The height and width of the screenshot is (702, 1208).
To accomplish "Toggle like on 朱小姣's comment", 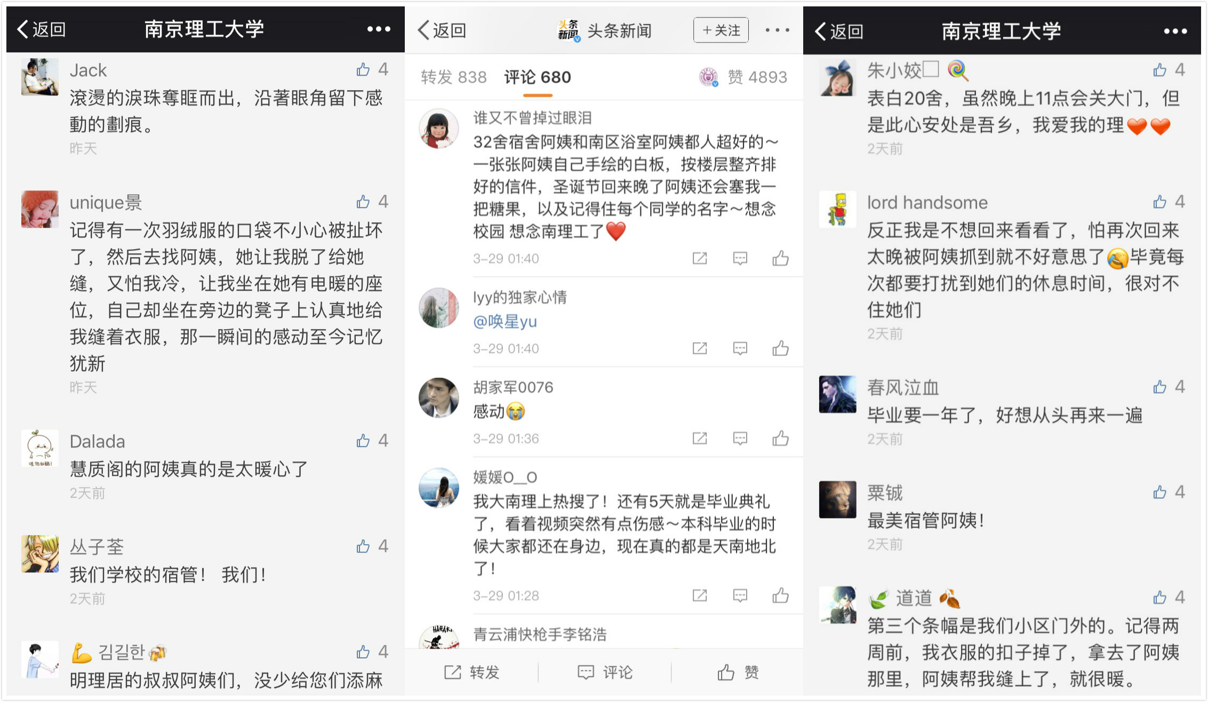I will (1159, 70).
